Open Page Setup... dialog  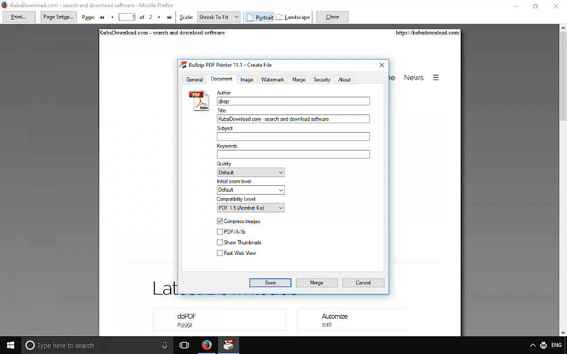click(x=58, y=17)
